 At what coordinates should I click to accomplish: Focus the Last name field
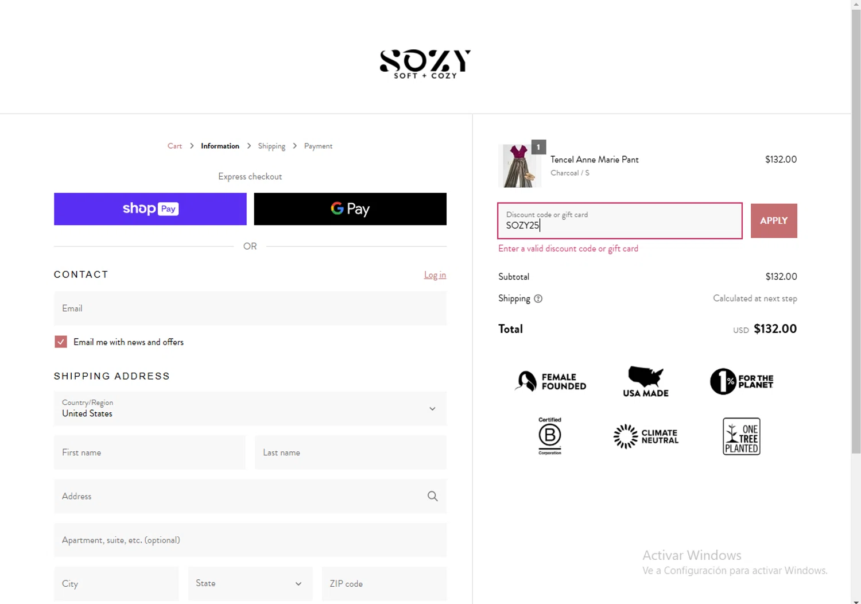point(351,452)
